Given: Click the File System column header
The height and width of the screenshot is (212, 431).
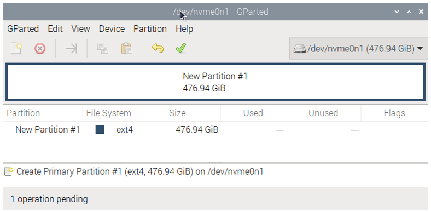Looking at the screenshot, I should pyautogui.click(x=109, y=113).
